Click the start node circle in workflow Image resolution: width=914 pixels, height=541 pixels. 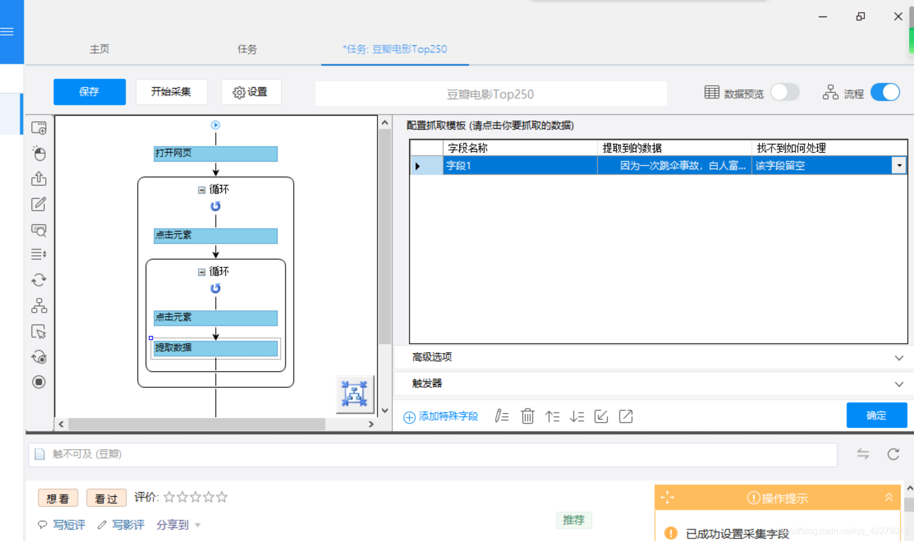click(216, 125)
